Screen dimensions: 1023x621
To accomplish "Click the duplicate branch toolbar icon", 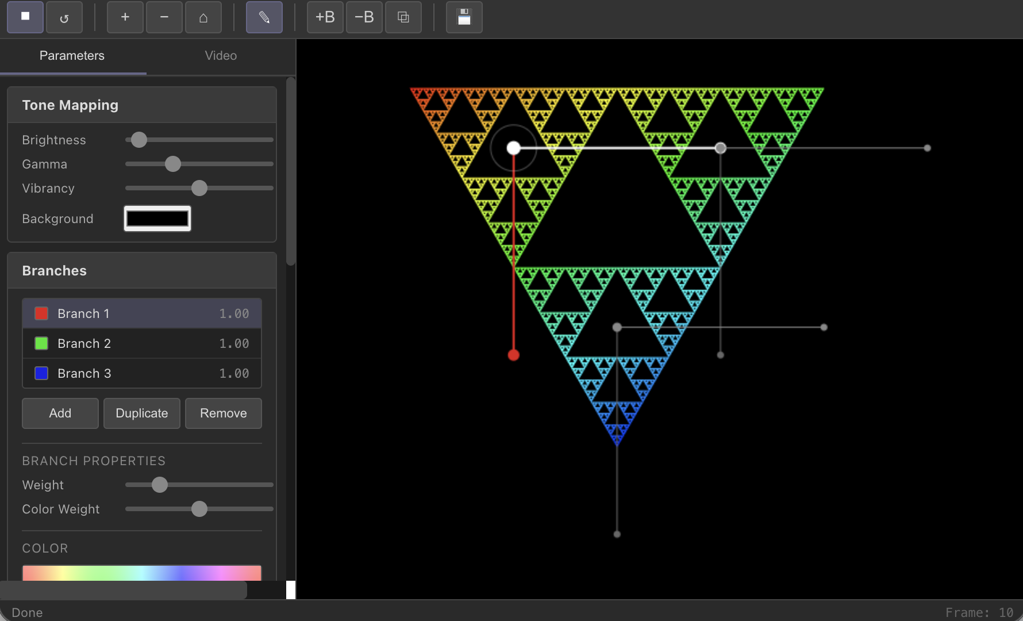I will [x=403, y=17].
